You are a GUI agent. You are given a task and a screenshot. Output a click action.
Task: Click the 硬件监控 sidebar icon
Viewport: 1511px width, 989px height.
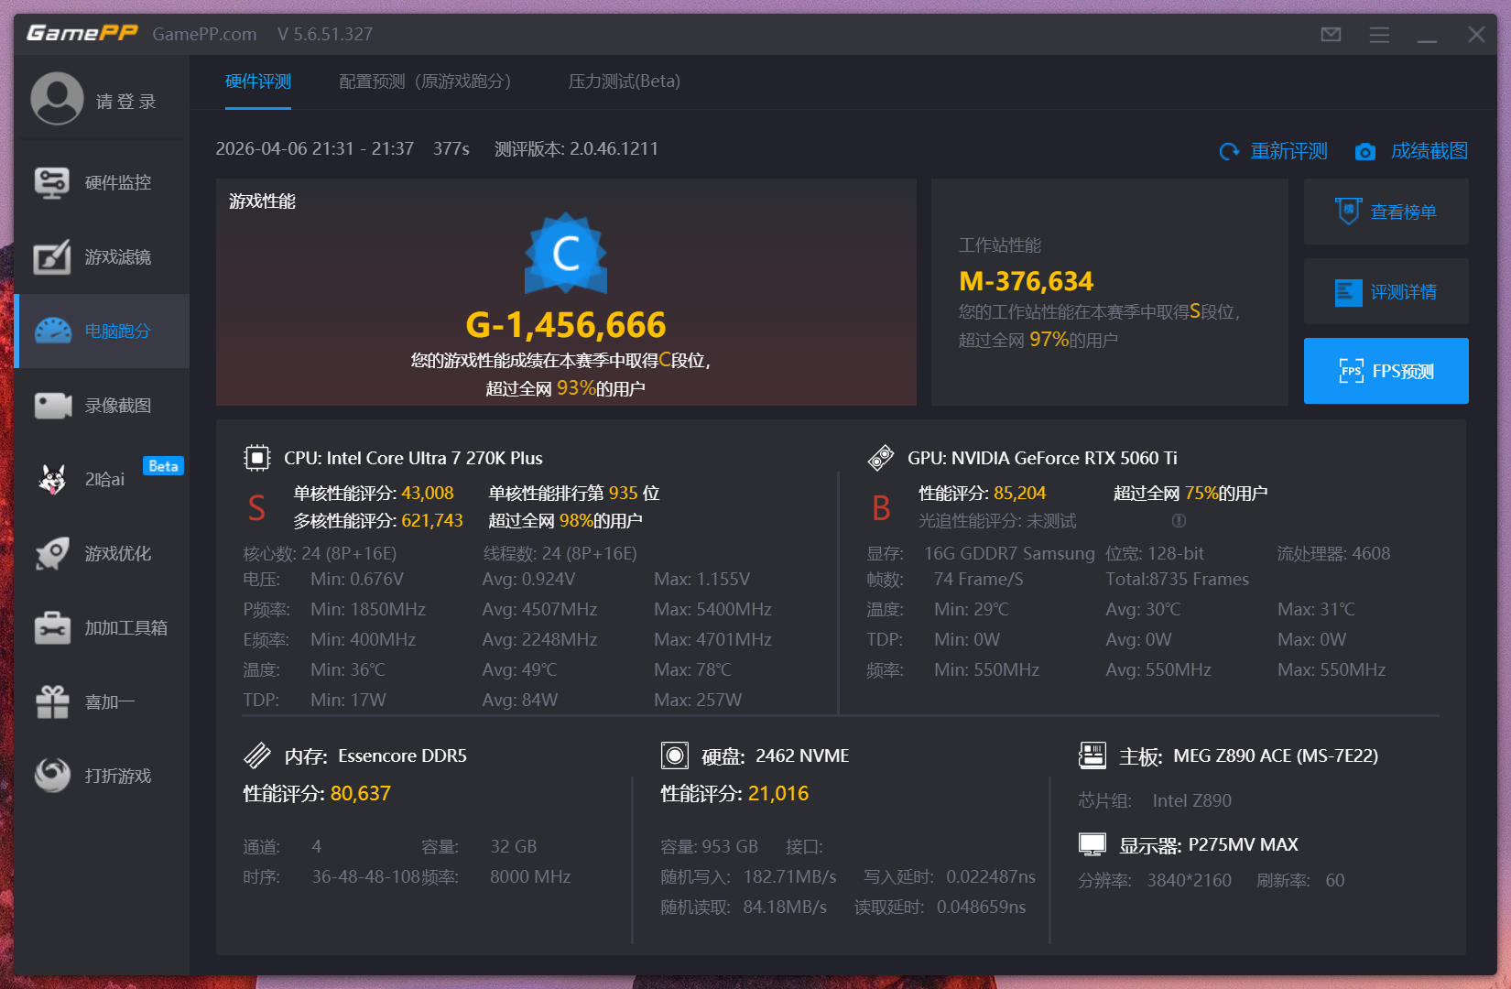point(52,183)
